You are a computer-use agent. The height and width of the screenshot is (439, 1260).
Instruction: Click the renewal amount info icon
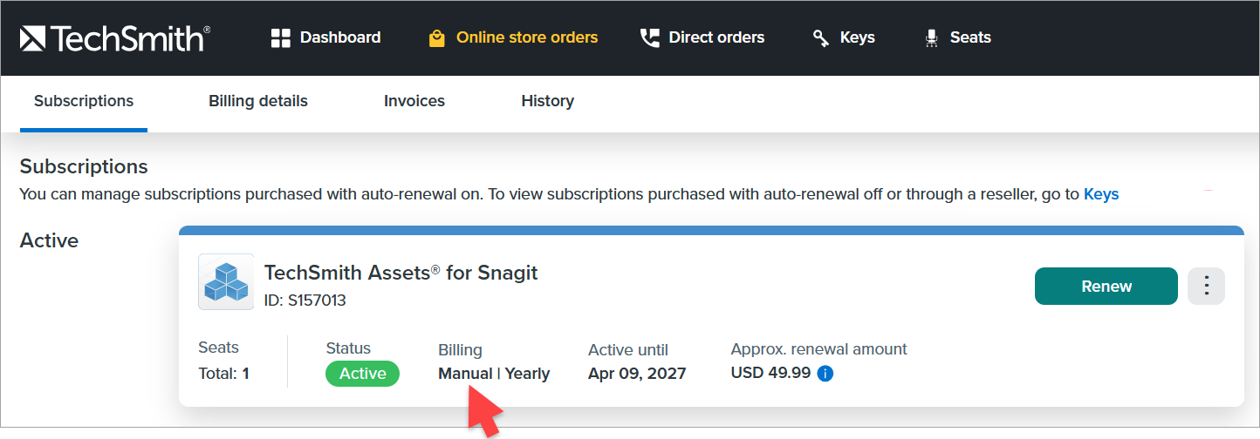[825, 374]
